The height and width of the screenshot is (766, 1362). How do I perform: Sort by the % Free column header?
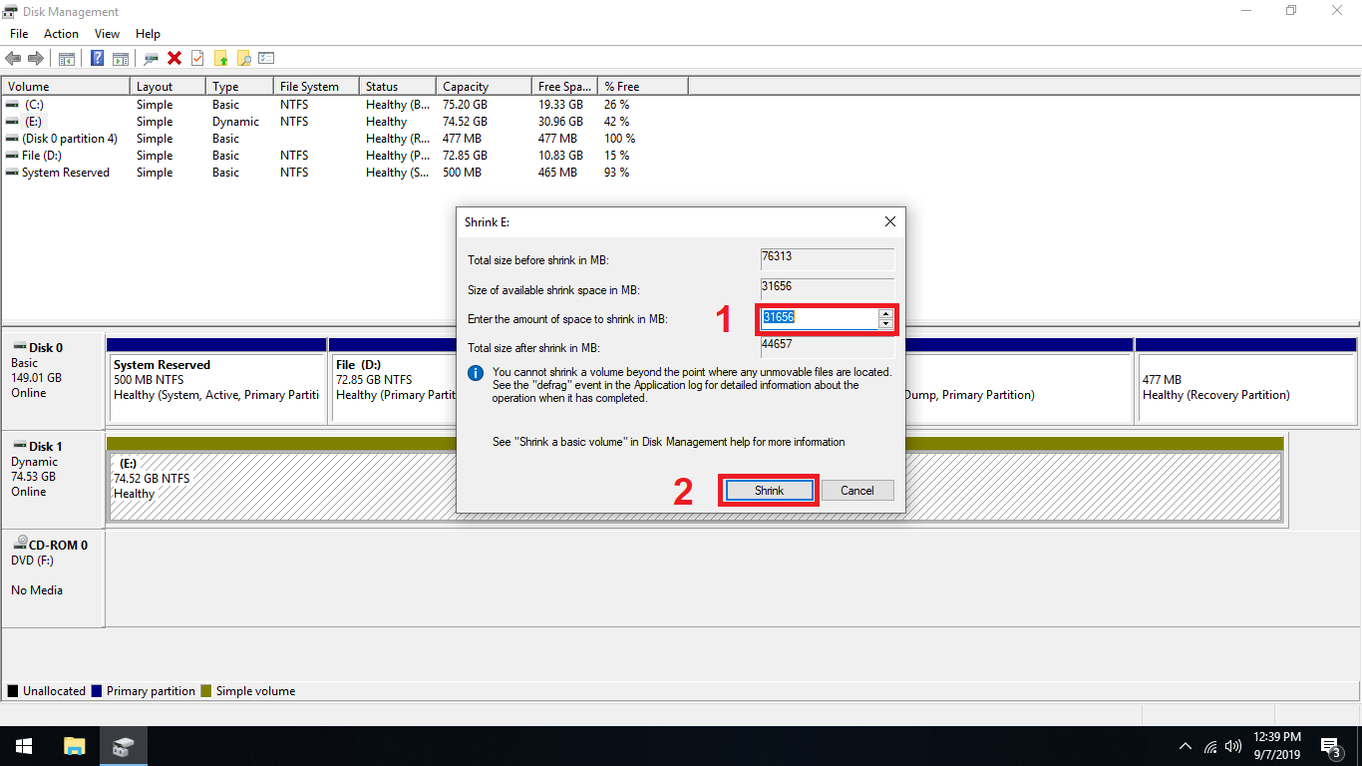click(x=642, y=87)
